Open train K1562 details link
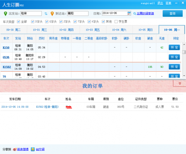 (x=7, y=67)
